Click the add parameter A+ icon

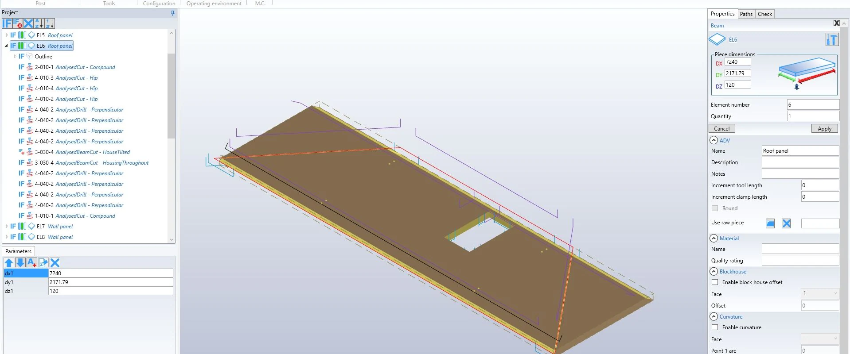(32, 263)
